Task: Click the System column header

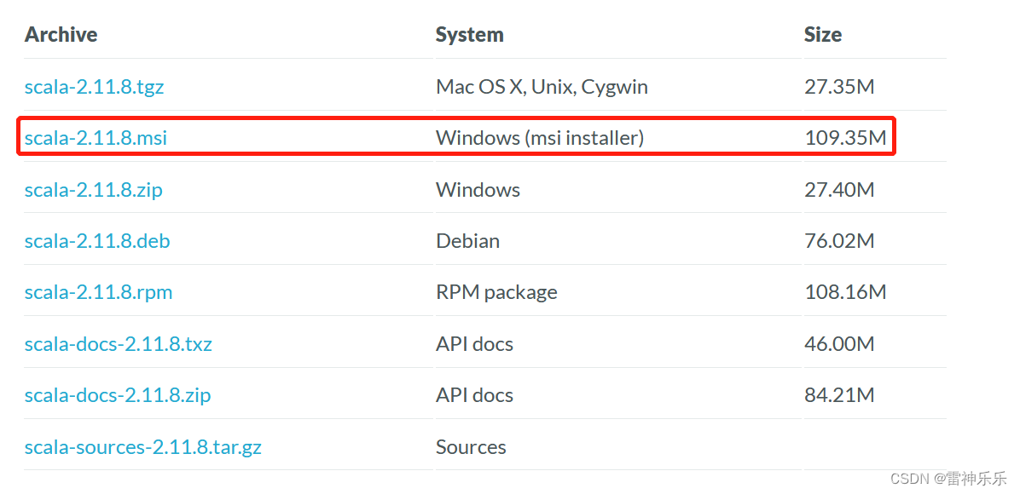Action: [x=470, y=34]
